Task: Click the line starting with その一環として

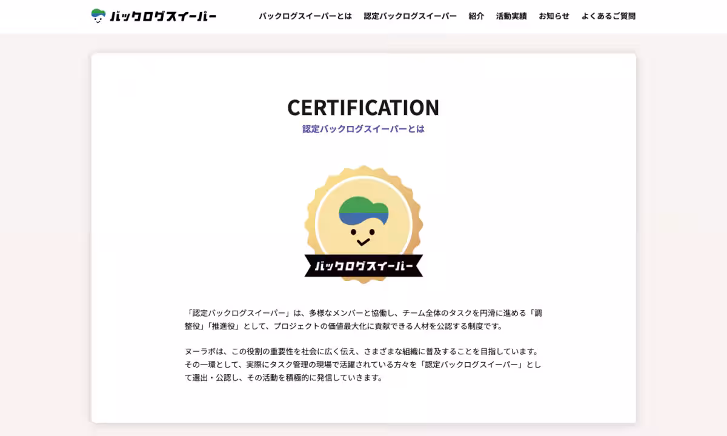Action: click(363, 365)
